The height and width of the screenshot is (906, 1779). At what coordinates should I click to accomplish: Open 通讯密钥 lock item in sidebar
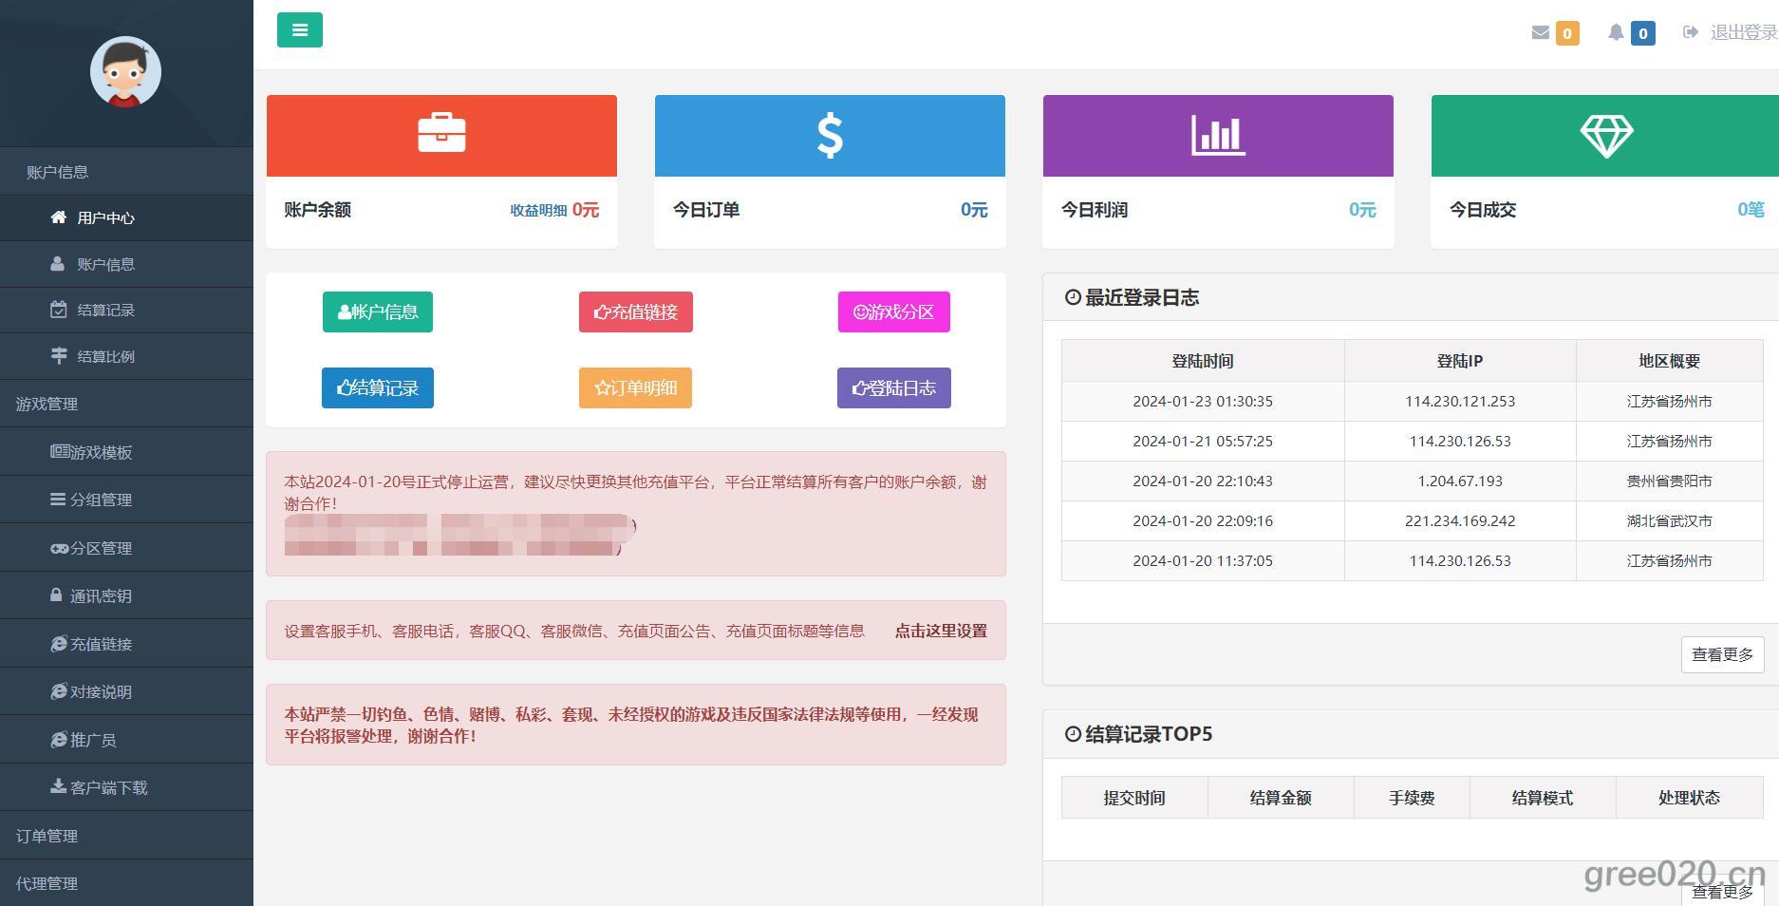(x=100, y=596)
